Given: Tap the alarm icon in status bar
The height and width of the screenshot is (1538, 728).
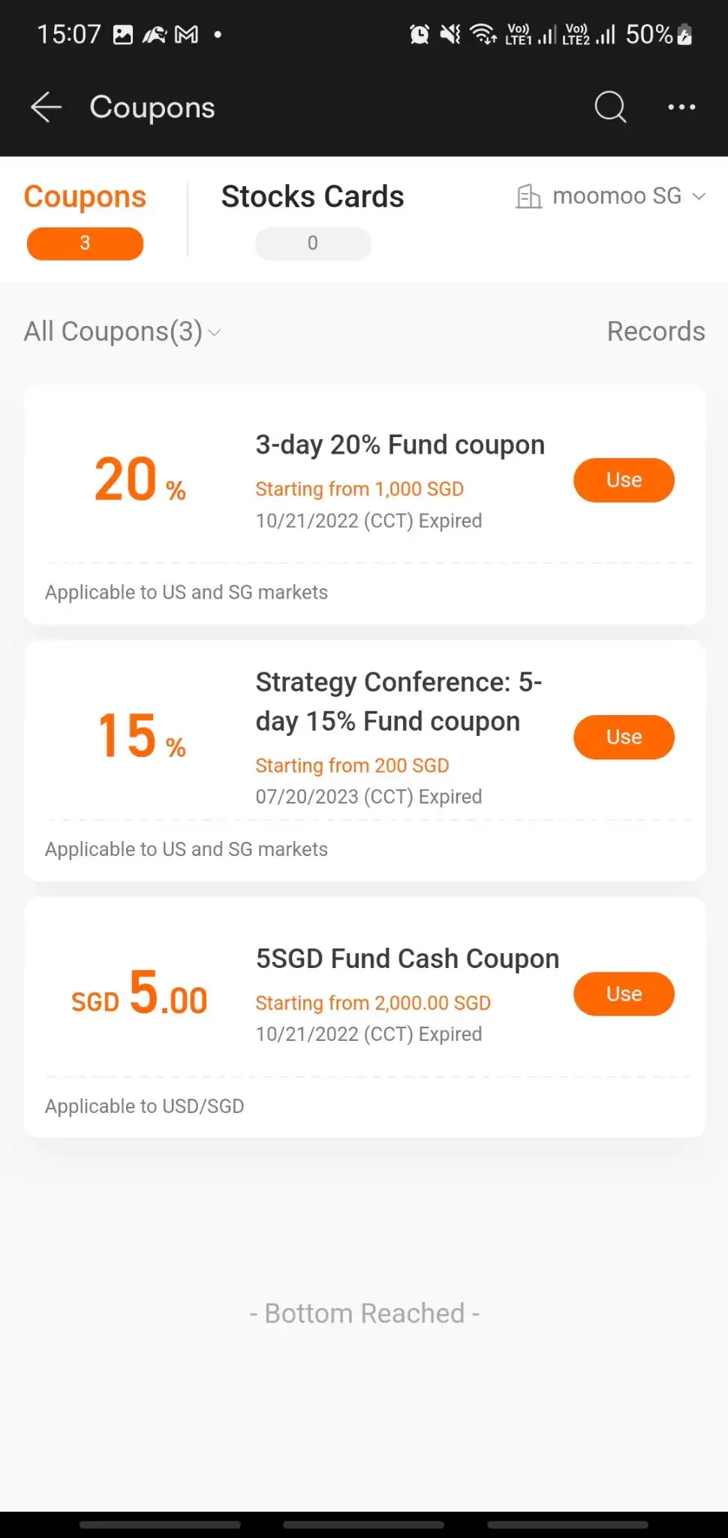Looking at the screenshot, I should pos(420,34).
